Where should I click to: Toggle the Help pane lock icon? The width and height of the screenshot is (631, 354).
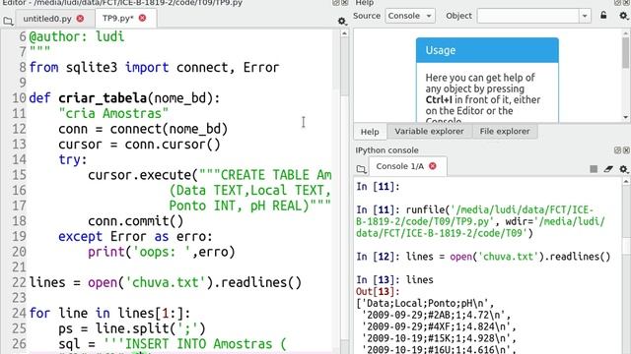(x=603, y=16)
